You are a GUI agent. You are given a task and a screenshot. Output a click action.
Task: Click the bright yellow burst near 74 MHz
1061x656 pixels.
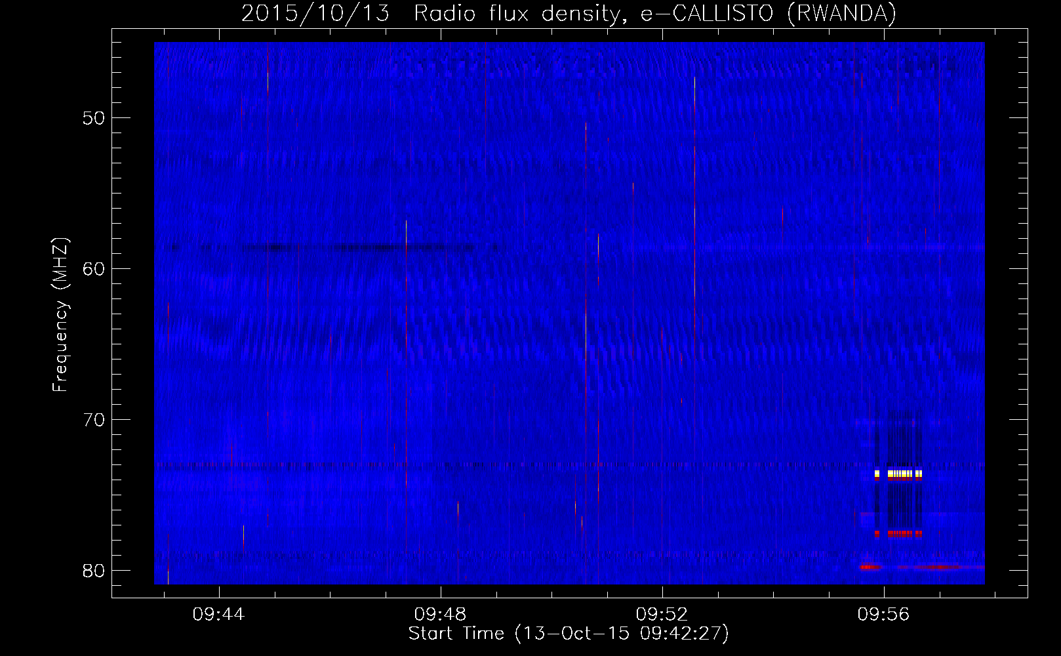click(x=898, y=474)
